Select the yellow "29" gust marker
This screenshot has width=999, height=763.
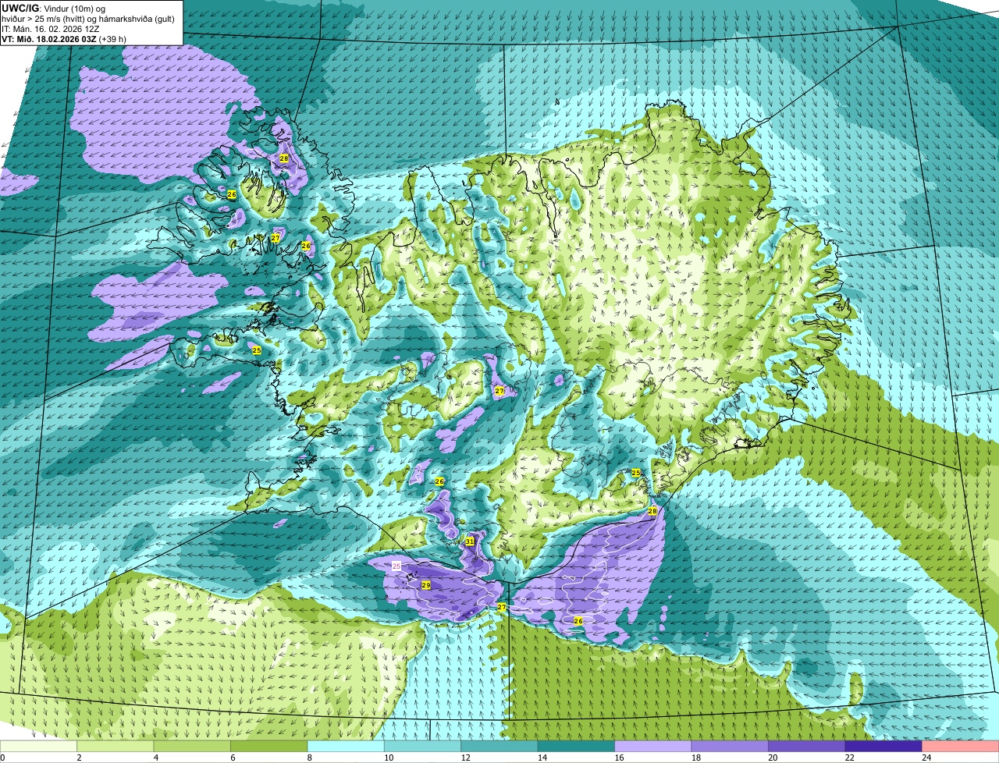426,584
